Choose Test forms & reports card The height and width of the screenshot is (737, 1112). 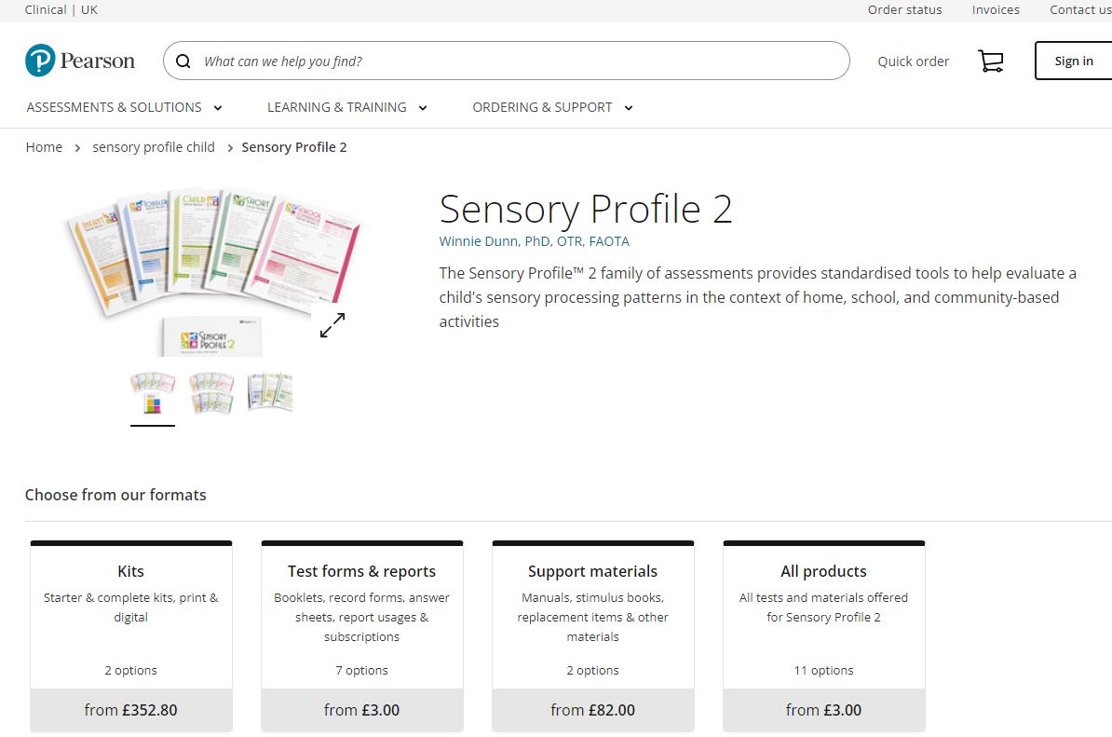pyautogui.click(x=361, y=634)
